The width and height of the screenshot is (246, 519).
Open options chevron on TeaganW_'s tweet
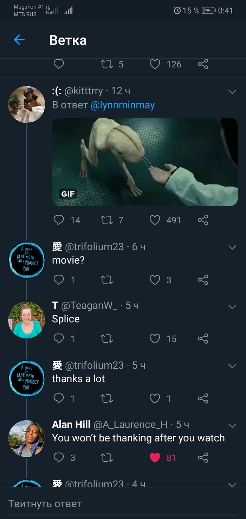(x=232, y=307)
